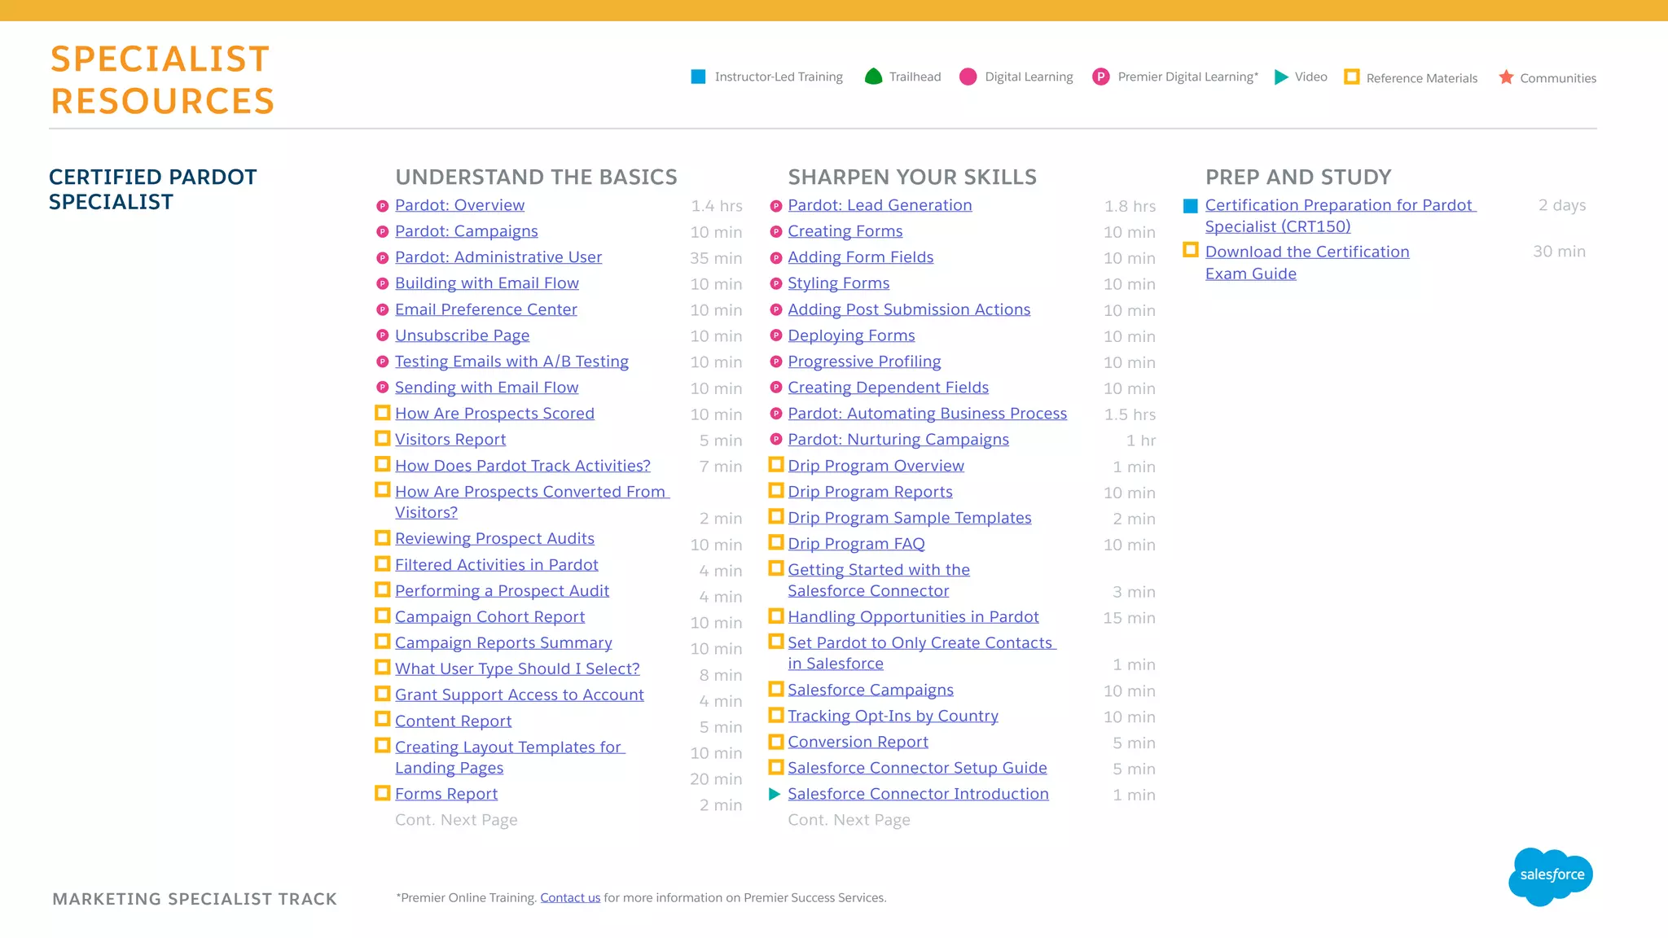Screen dimensions: 1668x938
Task: Open Drip Program Overview link
Action: click(876, 466)
